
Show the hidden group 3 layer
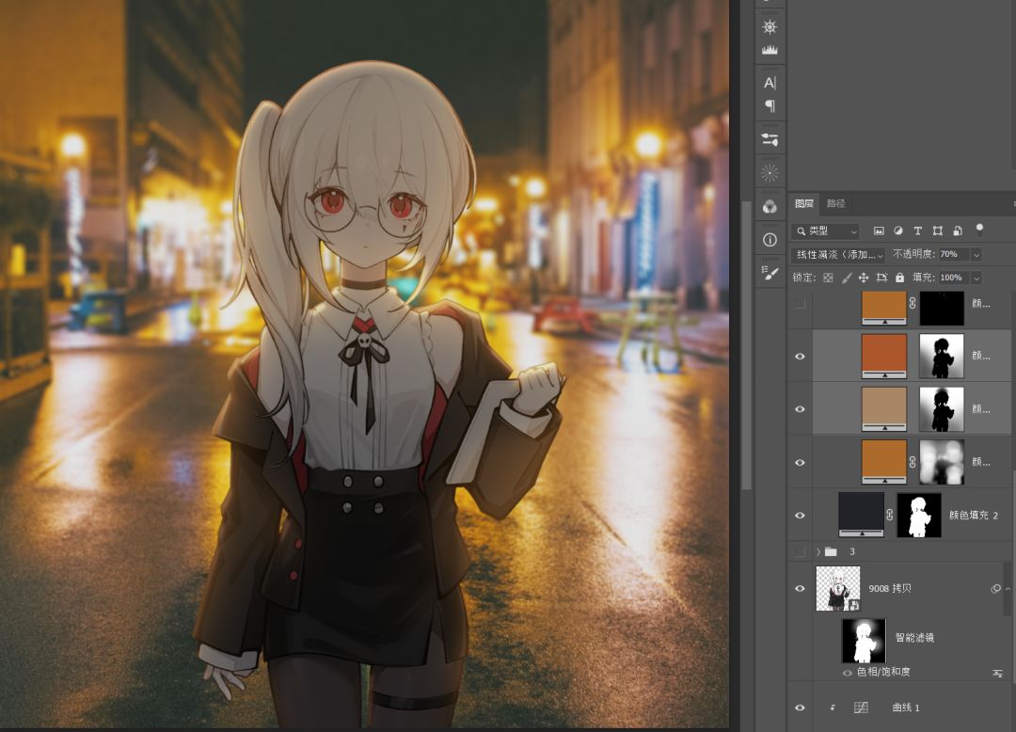[x=800, y=551]
